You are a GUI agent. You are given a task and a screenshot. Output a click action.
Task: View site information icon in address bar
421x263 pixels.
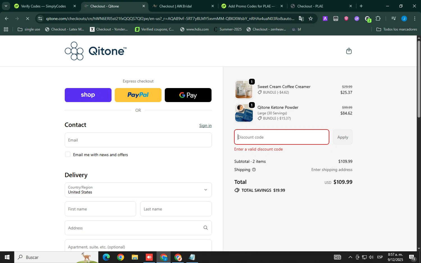point(40,19)
